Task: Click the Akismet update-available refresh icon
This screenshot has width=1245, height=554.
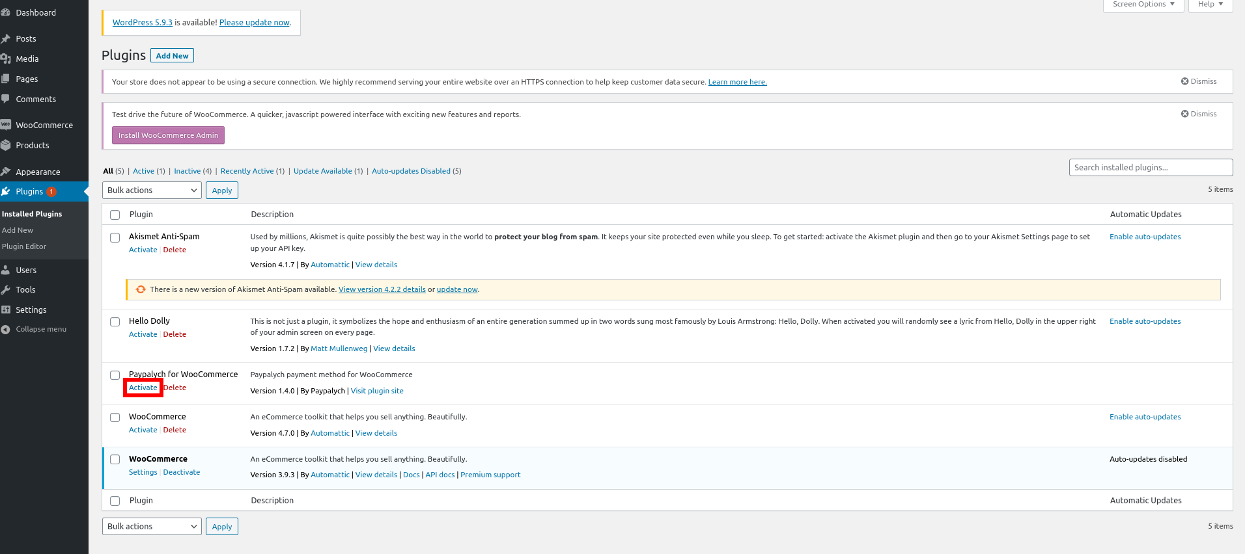Action: point(141,289)
